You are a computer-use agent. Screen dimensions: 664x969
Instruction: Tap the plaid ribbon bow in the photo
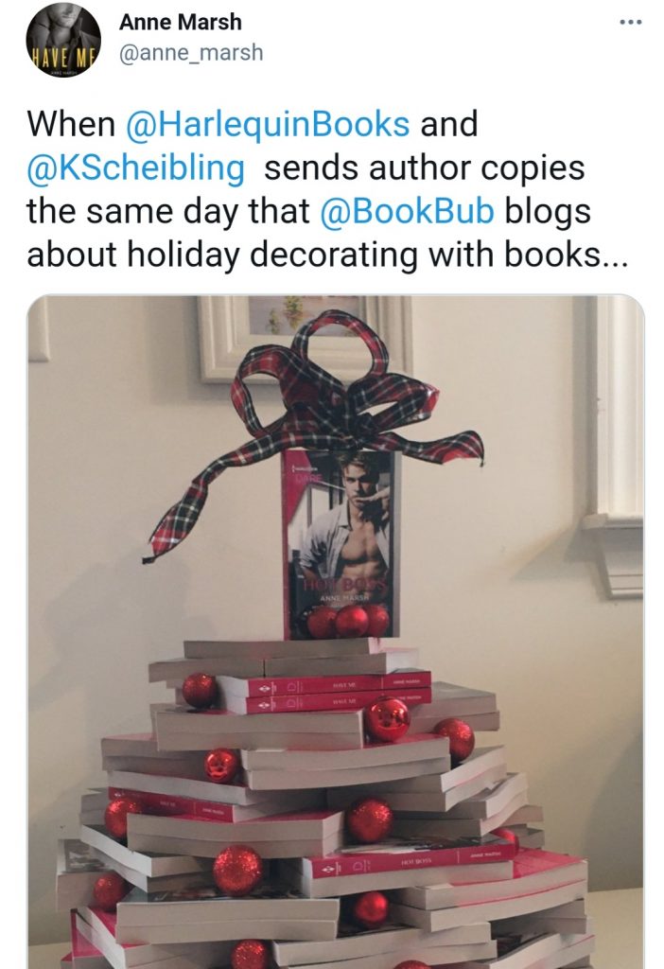(315, 427)
